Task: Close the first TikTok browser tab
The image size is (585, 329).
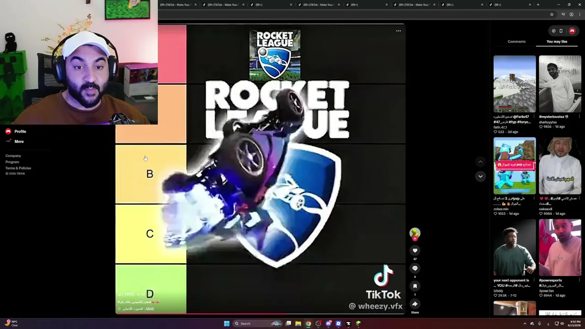Action: (196, 5)
